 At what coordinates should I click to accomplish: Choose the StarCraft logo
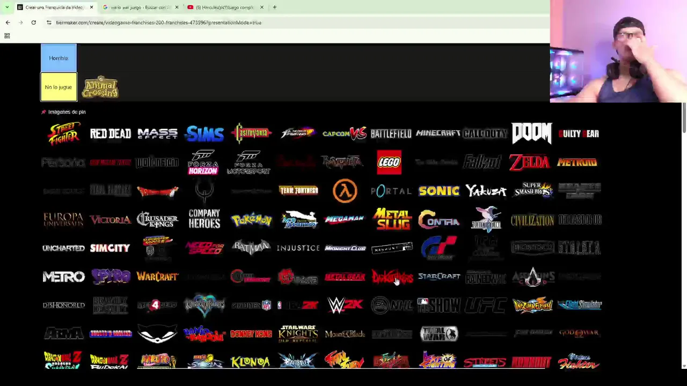(439, 277)
